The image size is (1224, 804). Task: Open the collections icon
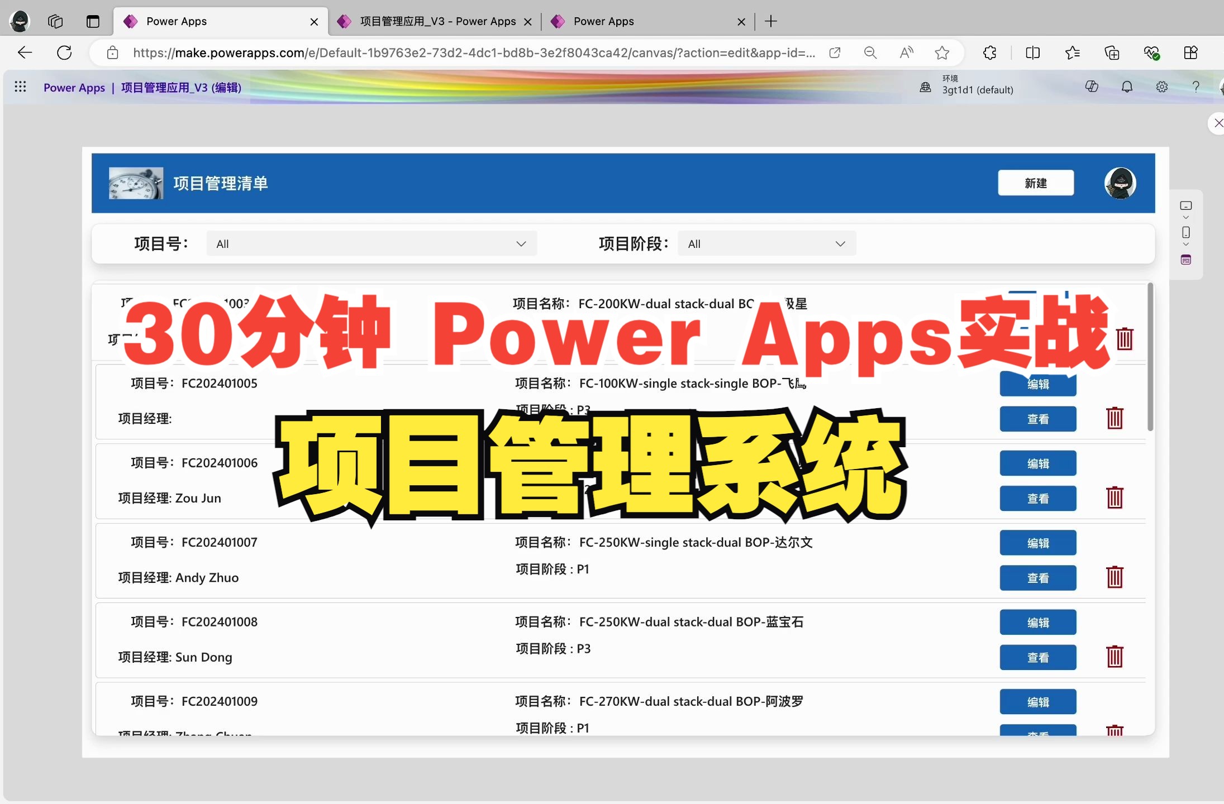[1112, 53]
